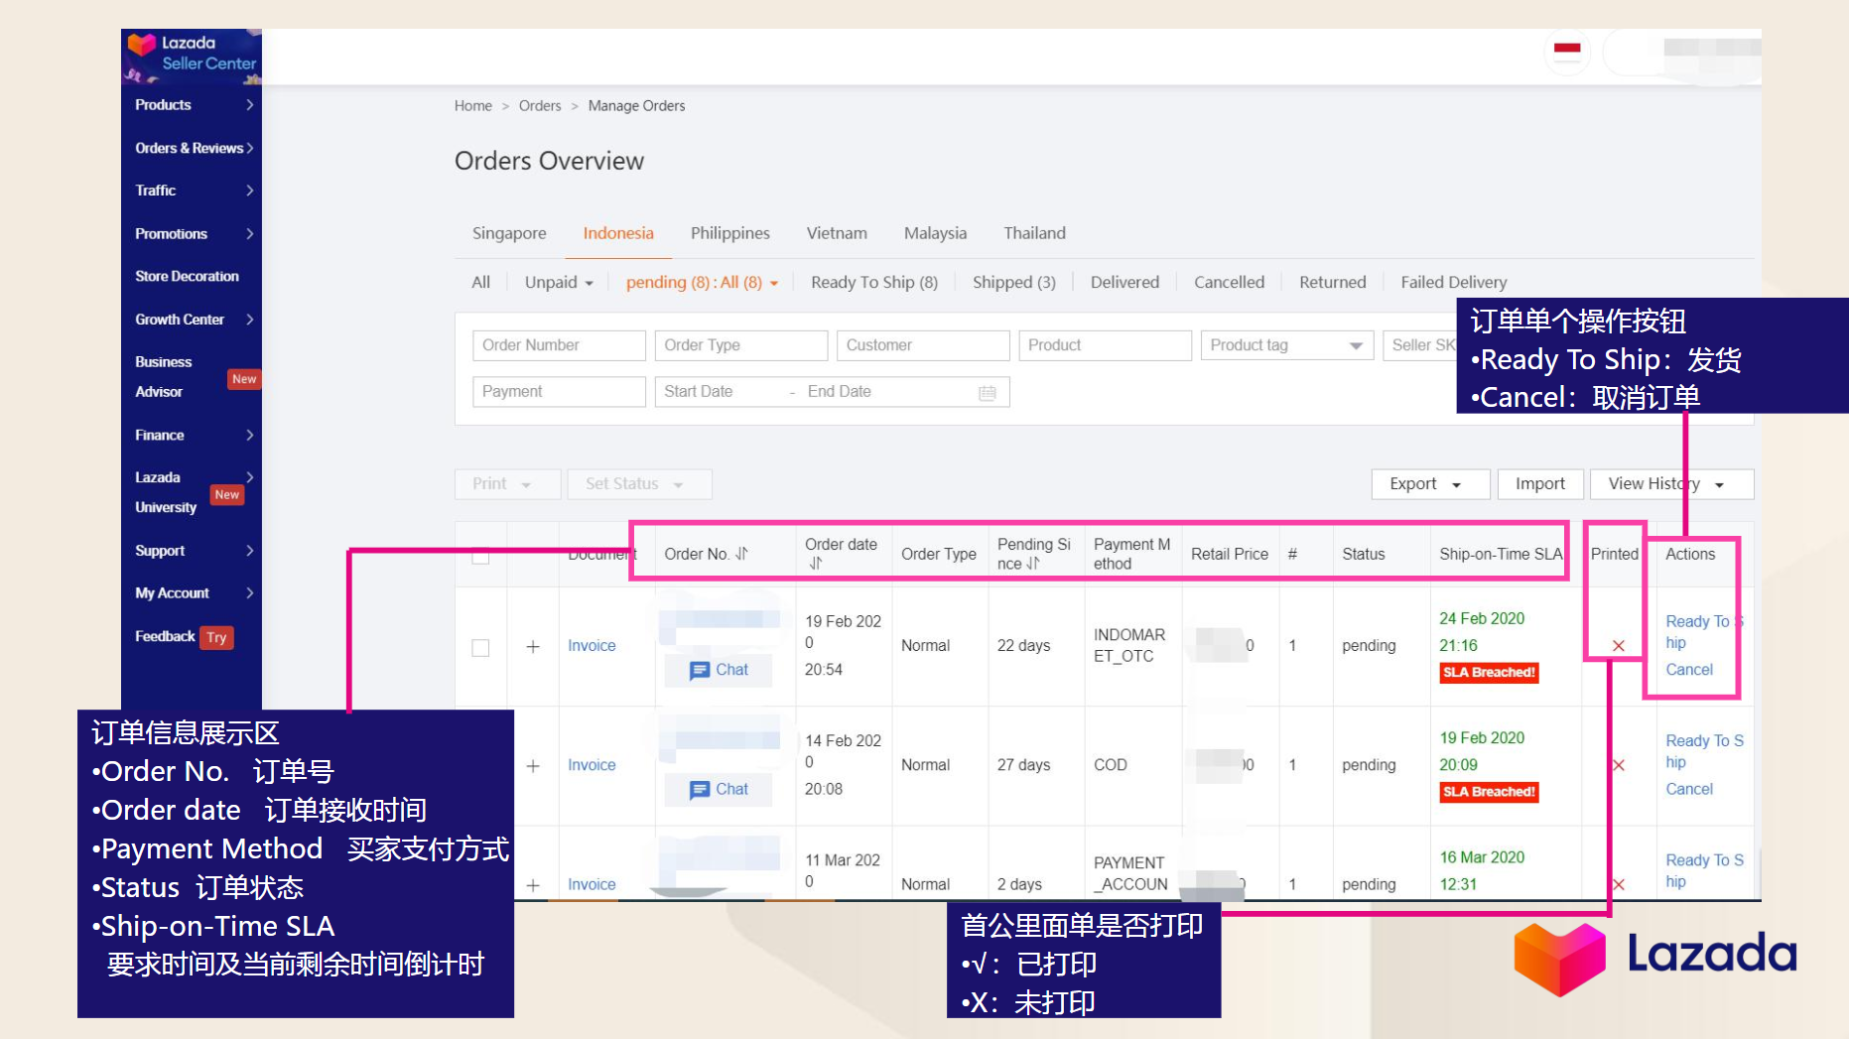Focus the Payment search field
Screen dimensions: 1849x1039
coord(559,392)
